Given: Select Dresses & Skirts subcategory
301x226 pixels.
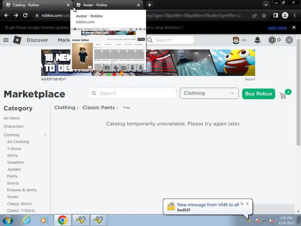Looking at the screenshot, I should [x=22, y=190].
